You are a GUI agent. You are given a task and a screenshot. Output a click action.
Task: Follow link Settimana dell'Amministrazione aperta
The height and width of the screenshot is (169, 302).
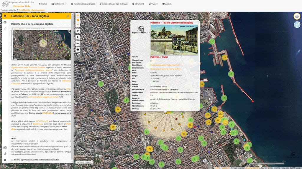pyautogui.click(x=34, y=70)
